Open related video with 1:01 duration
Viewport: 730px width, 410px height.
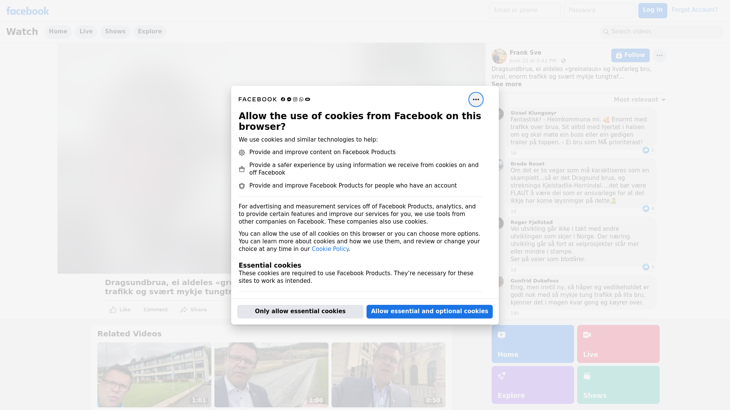point(154,375)
